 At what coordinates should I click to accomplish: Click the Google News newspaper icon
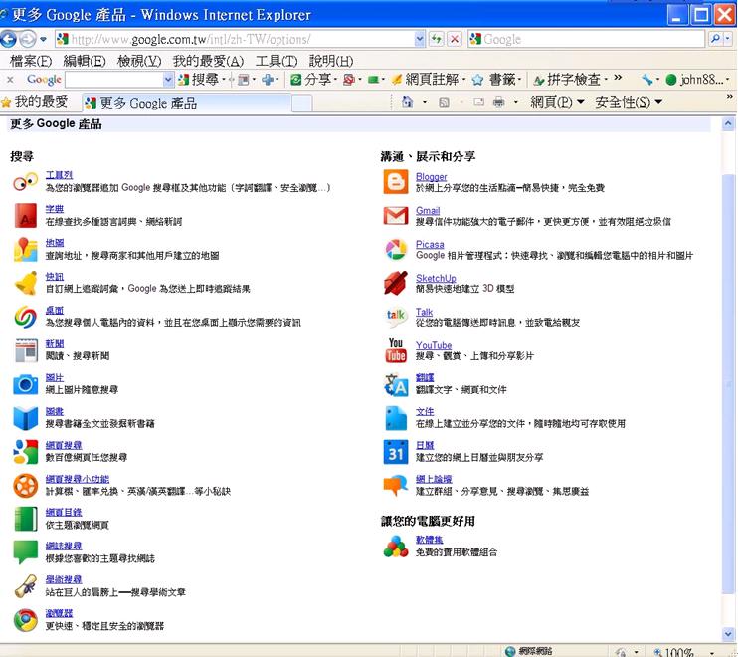pos(26,350)
